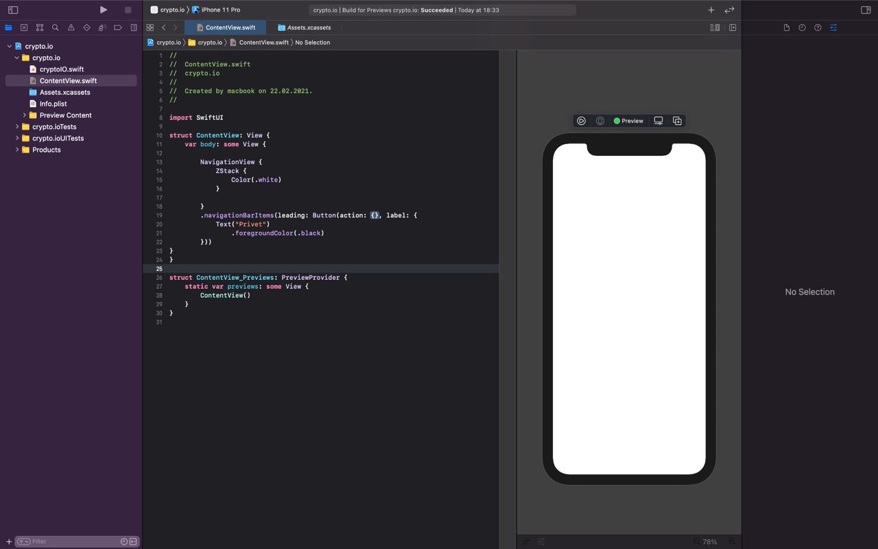878x549 pixels.
Task: Click the green Preview label button
Action: point(628,121)
